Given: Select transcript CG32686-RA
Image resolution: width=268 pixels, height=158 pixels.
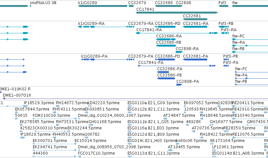Looking at the screenshot, I should (x=169, y=36).
